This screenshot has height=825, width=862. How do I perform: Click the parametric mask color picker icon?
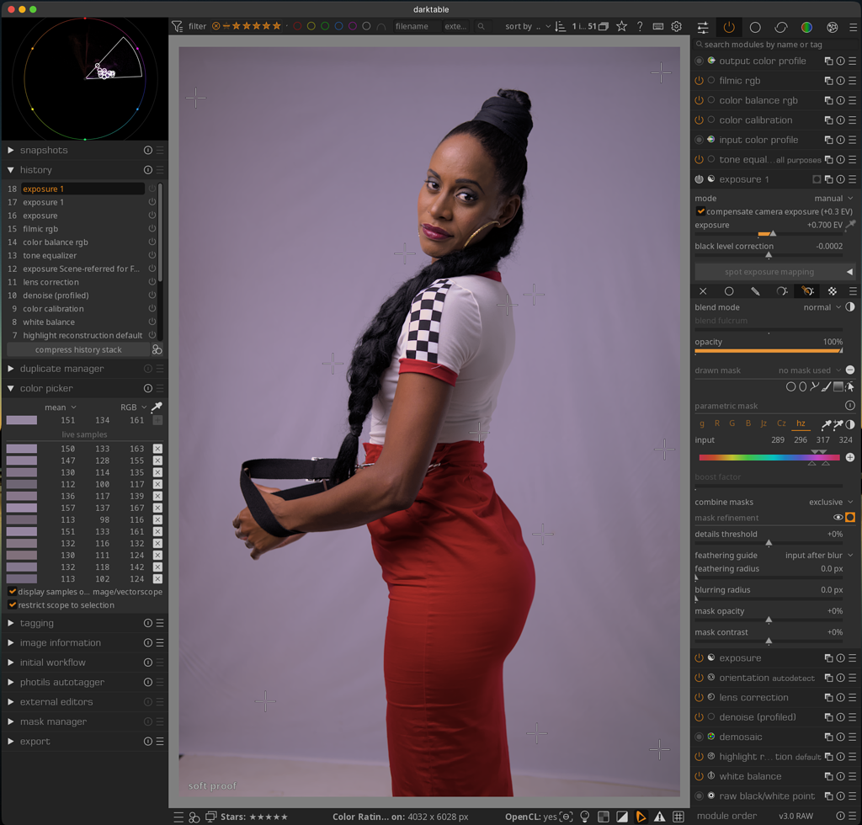coord(827,423)
